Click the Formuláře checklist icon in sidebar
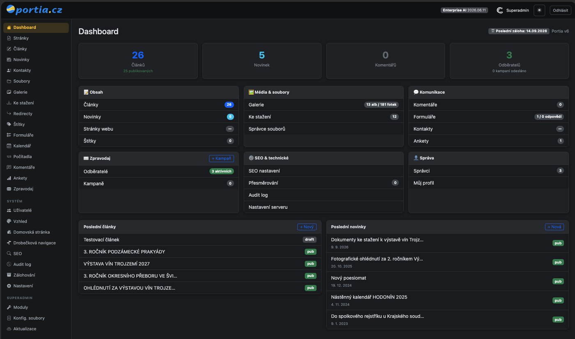This screenshot has height=339, width=575. 9,135
